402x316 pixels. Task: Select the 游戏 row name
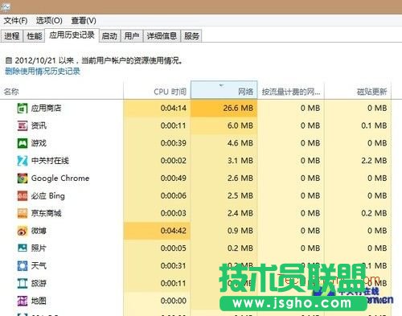click(39, 143)
